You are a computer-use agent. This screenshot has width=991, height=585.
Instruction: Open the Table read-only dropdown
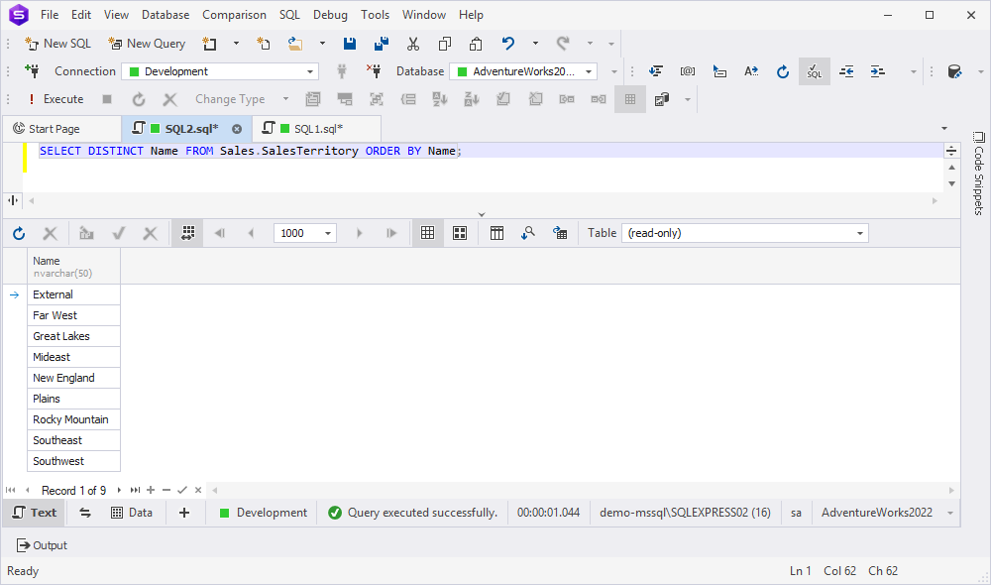click(x=745, y=233)
